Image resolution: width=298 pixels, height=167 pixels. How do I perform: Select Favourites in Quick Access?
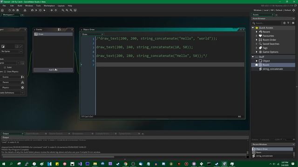coord(268,36)
